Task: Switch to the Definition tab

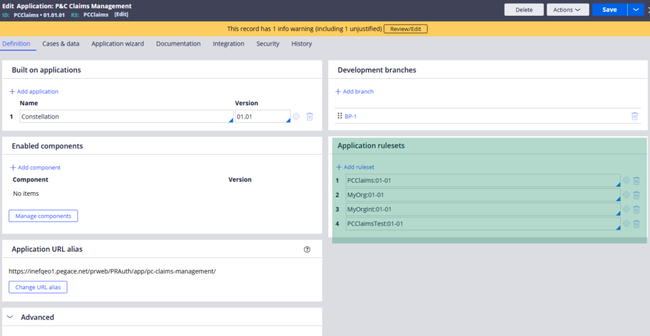Action: (16, 44)
